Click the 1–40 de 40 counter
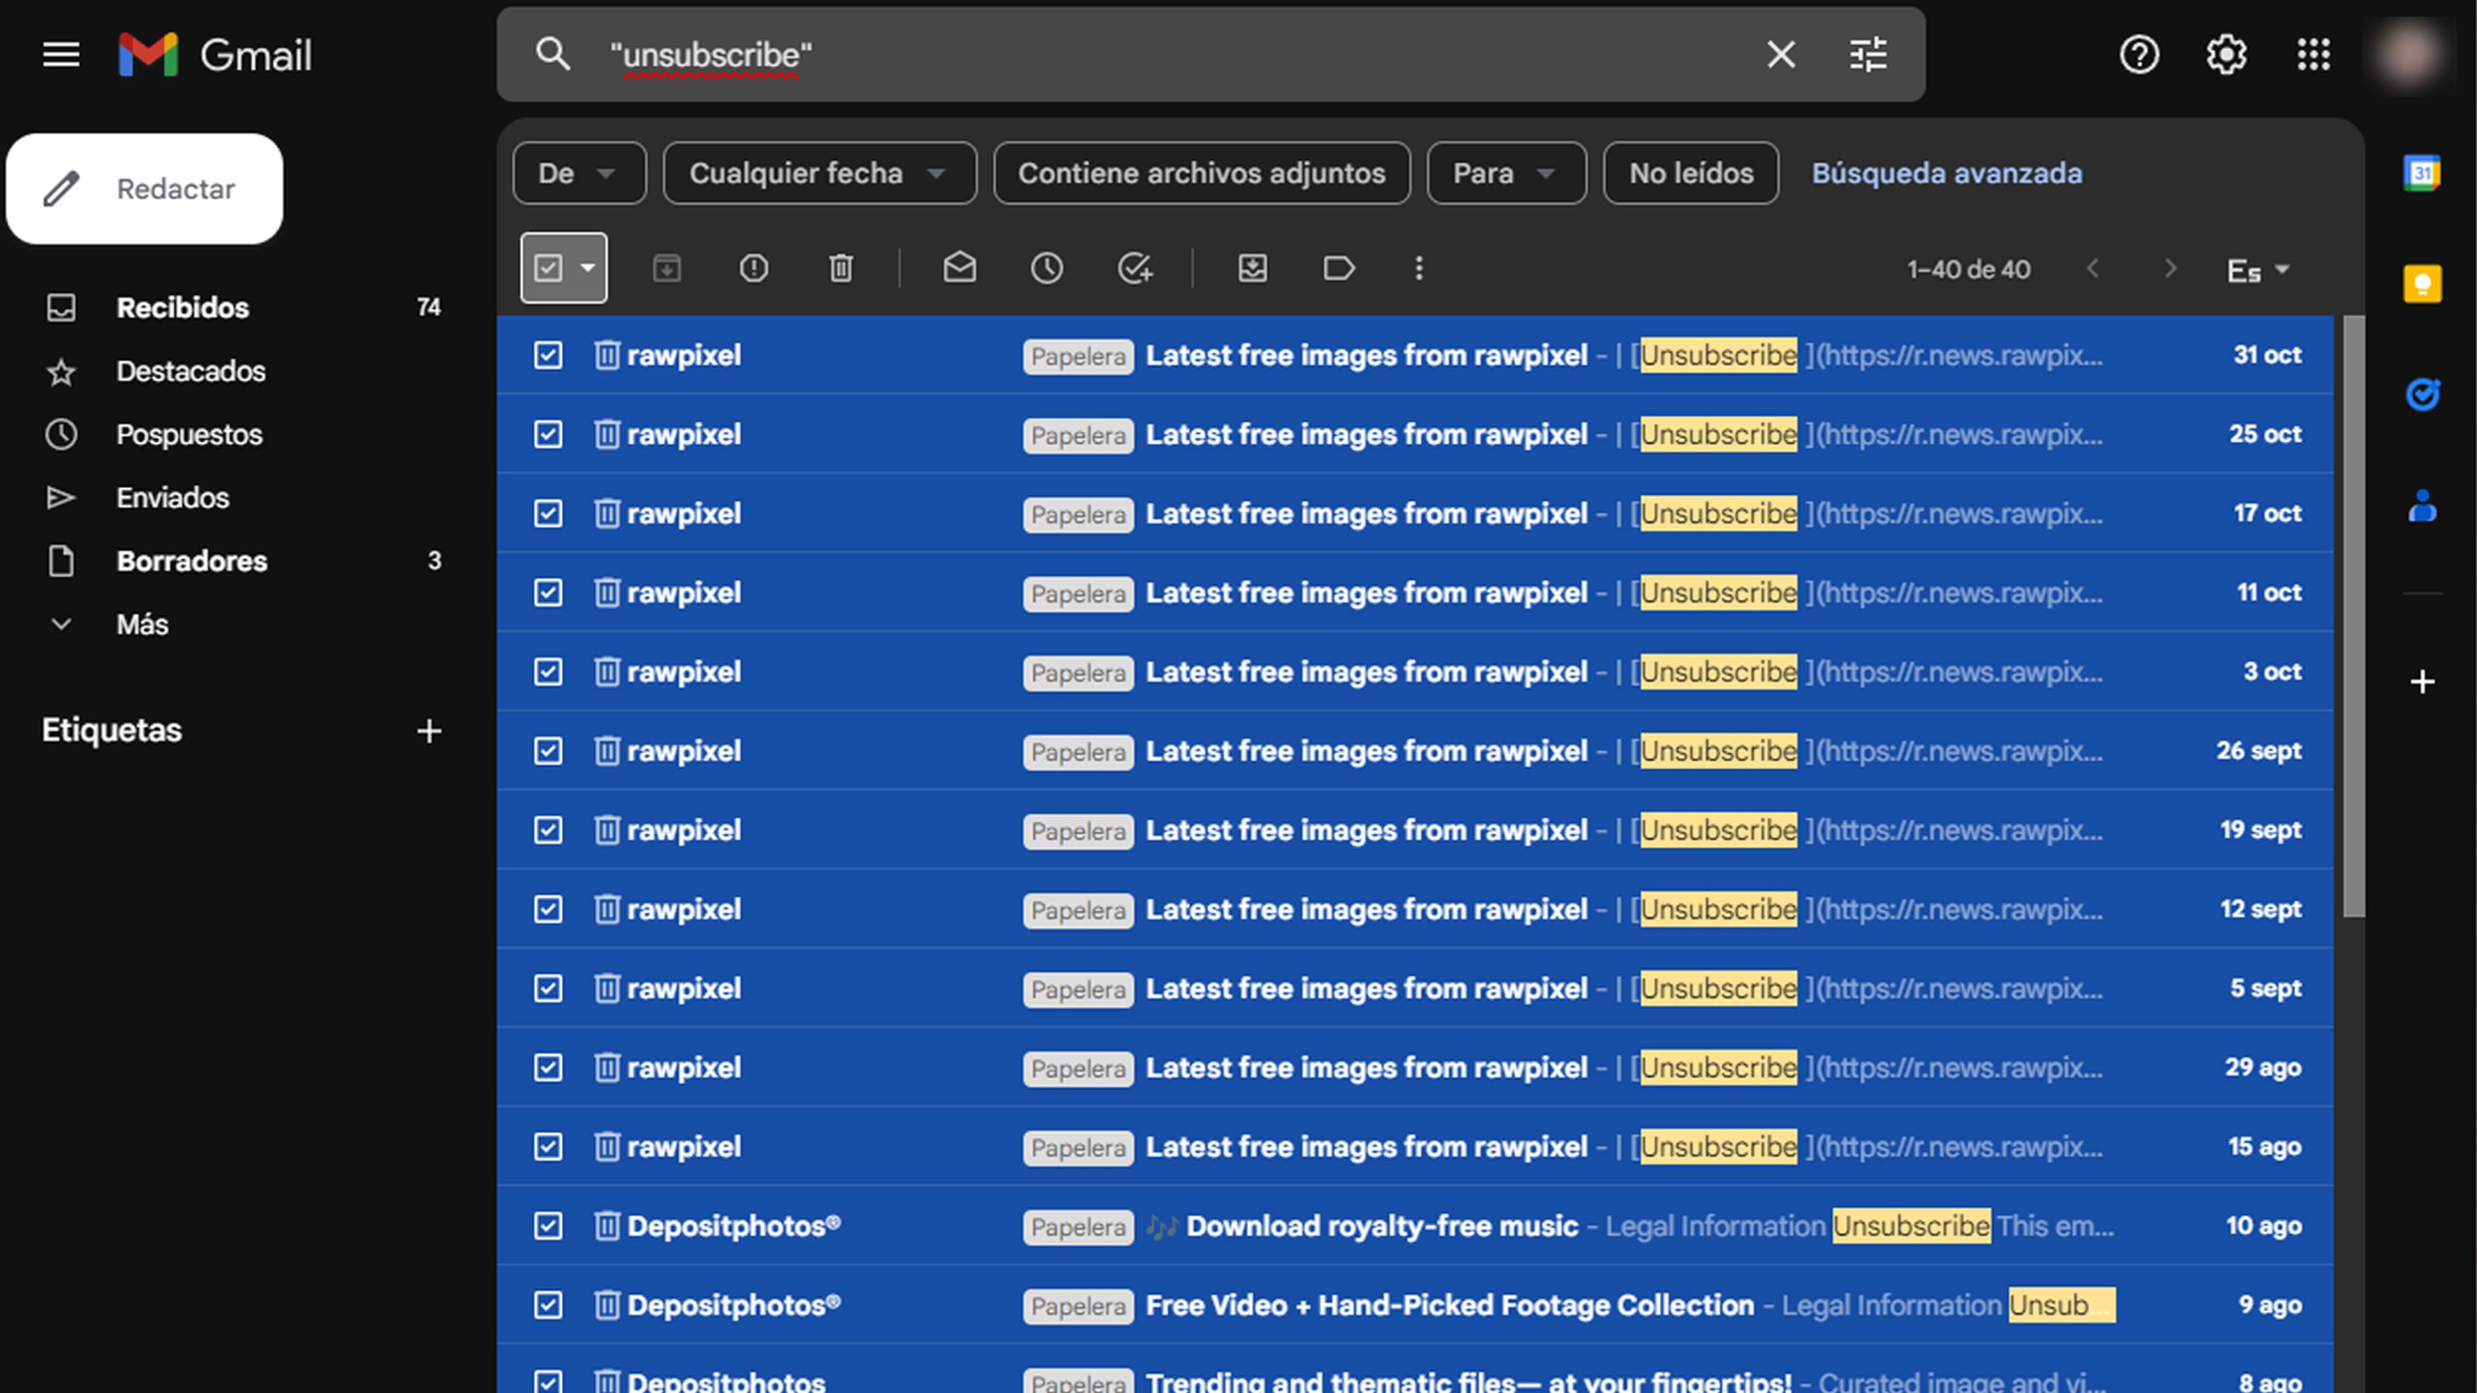 click(1968, 270)
